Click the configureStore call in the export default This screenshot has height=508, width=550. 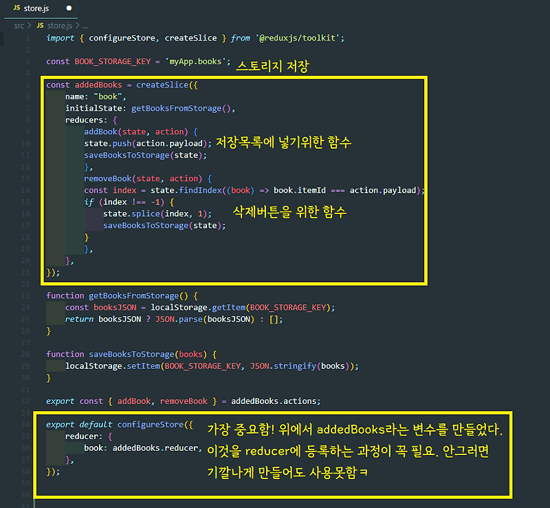coord(151,424)
